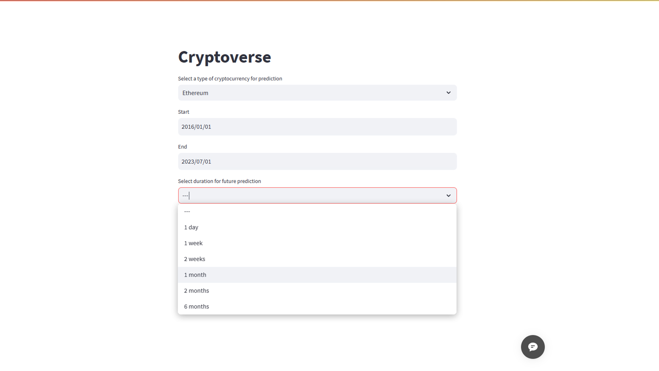659x371 pixels.
Task: Open the duration for future prediction dropdown
Action: [x=317, y=195]
